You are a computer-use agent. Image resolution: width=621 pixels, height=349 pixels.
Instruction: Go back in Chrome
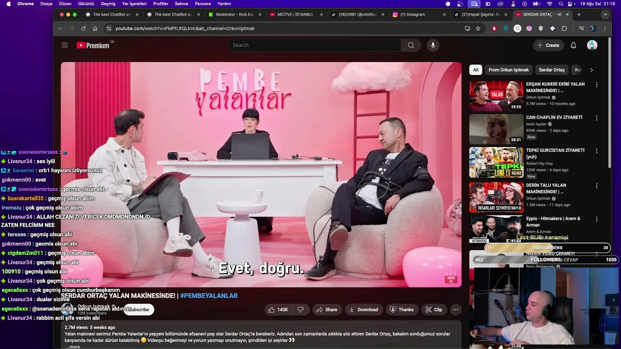point(60,28)
